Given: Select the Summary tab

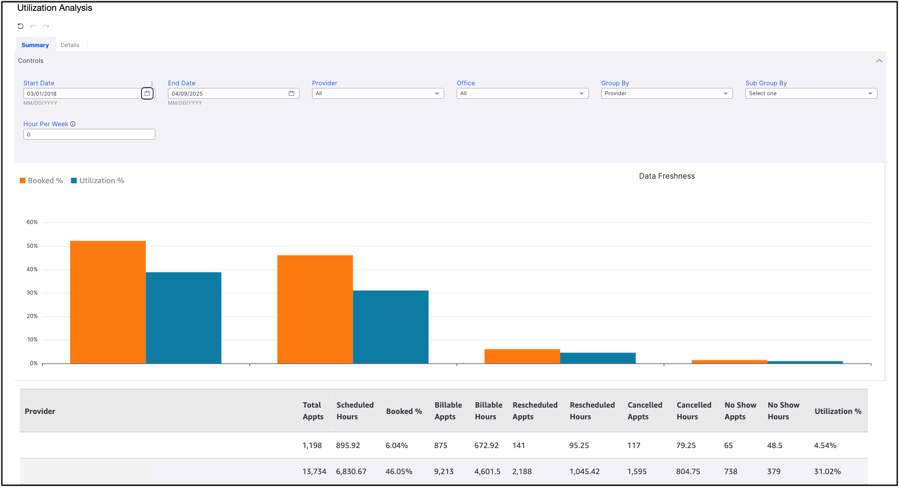Looking at the screenshot, I should (35, 45).
